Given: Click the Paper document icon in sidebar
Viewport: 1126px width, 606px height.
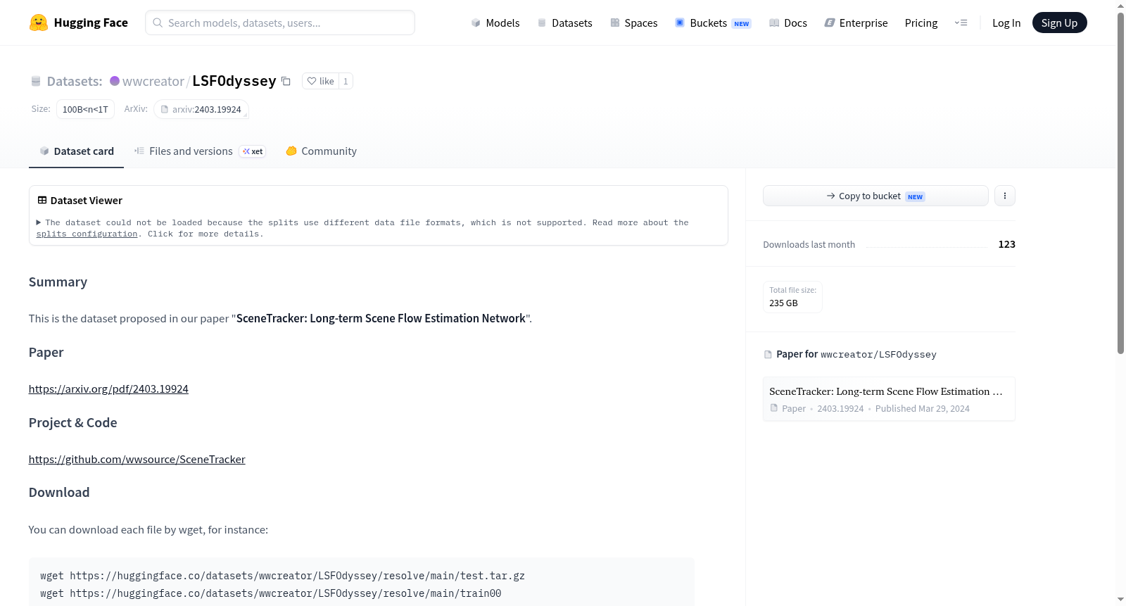Looking at the screenshot, I should pyautogui.click(x=768, y=355).
